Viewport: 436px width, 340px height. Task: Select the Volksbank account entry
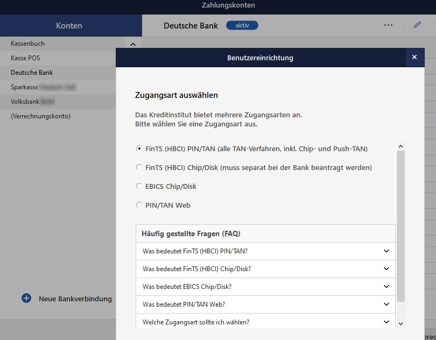pos(58,102)
